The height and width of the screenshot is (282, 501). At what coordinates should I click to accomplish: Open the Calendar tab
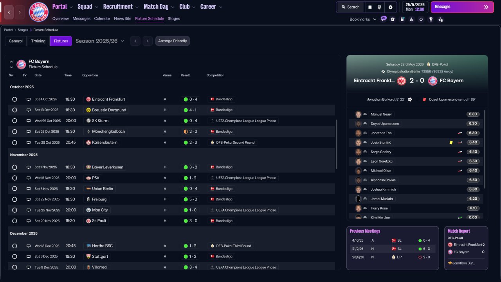[102, 18]
